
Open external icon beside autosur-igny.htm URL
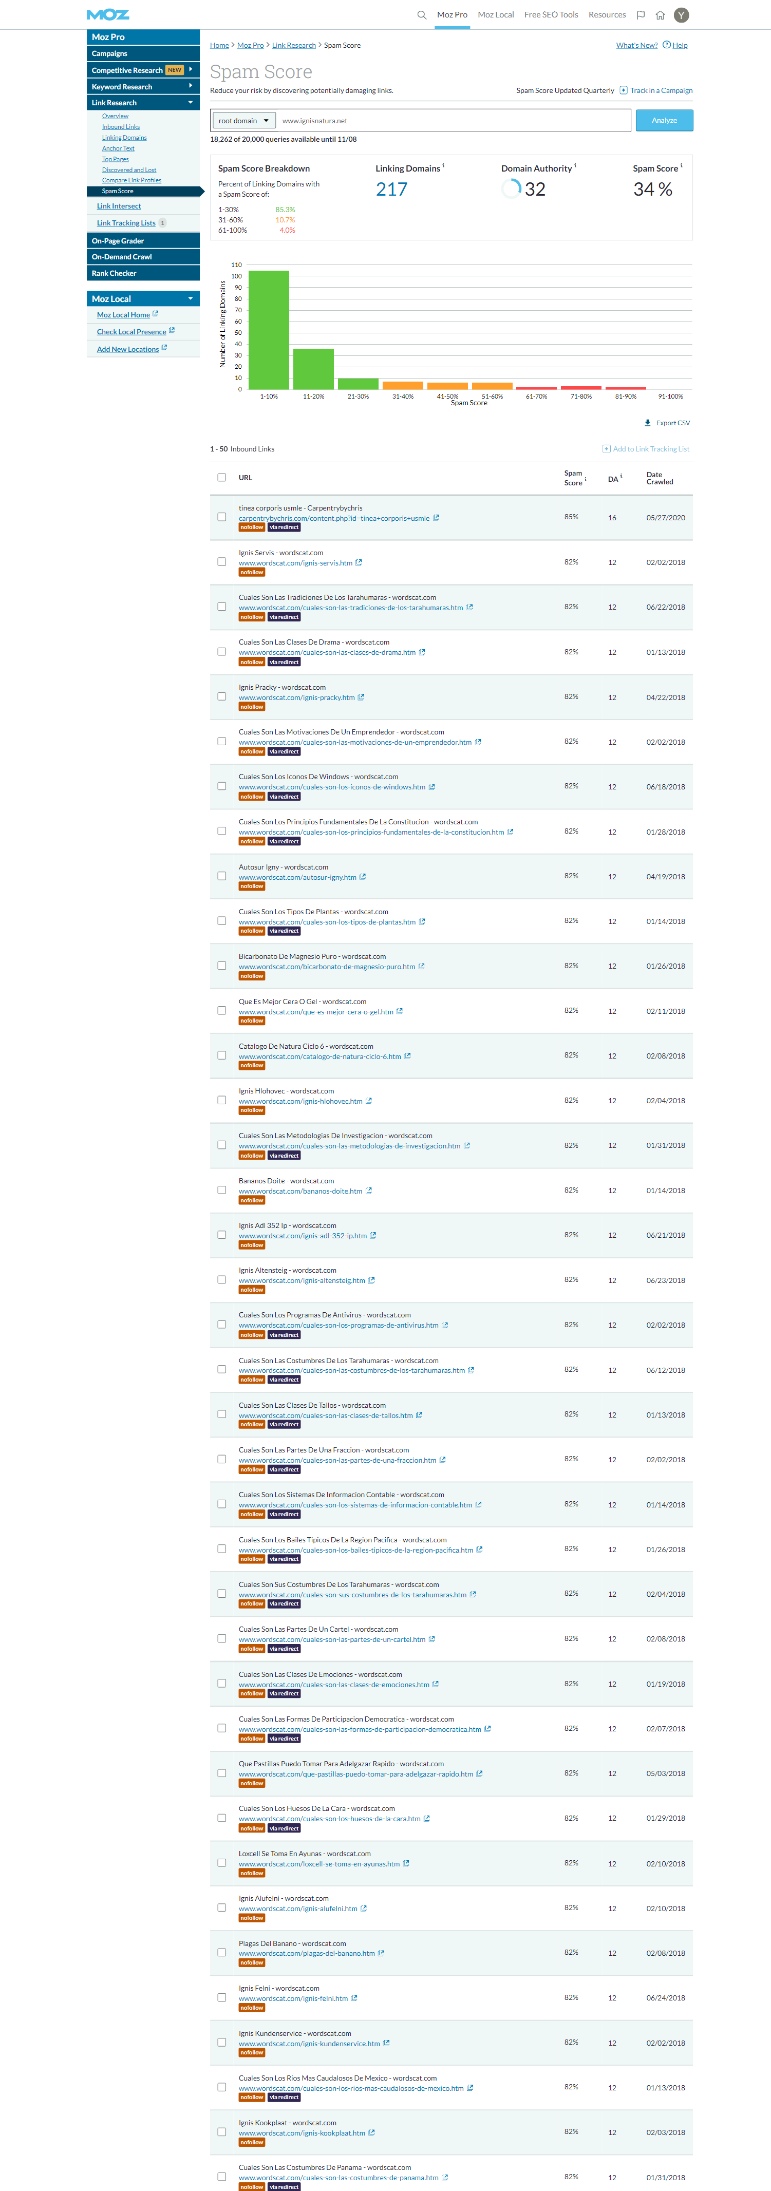coord(363,876)
